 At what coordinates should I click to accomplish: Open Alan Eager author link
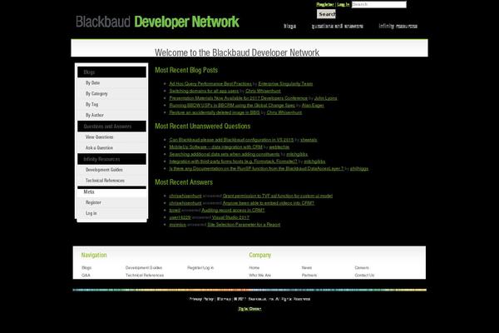(x=313, y=106)
